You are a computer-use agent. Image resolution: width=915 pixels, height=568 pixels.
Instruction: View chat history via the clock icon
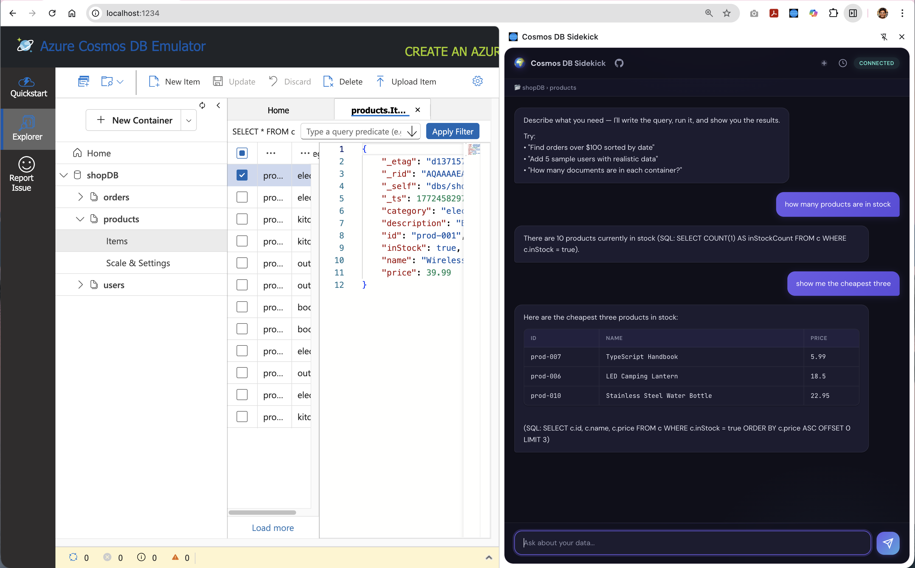[x=843, y=63]
